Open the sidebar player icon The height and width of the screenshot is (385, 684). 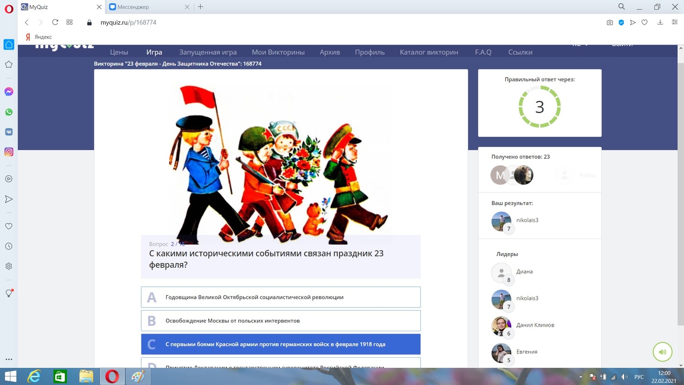click(x=9, y=179)
